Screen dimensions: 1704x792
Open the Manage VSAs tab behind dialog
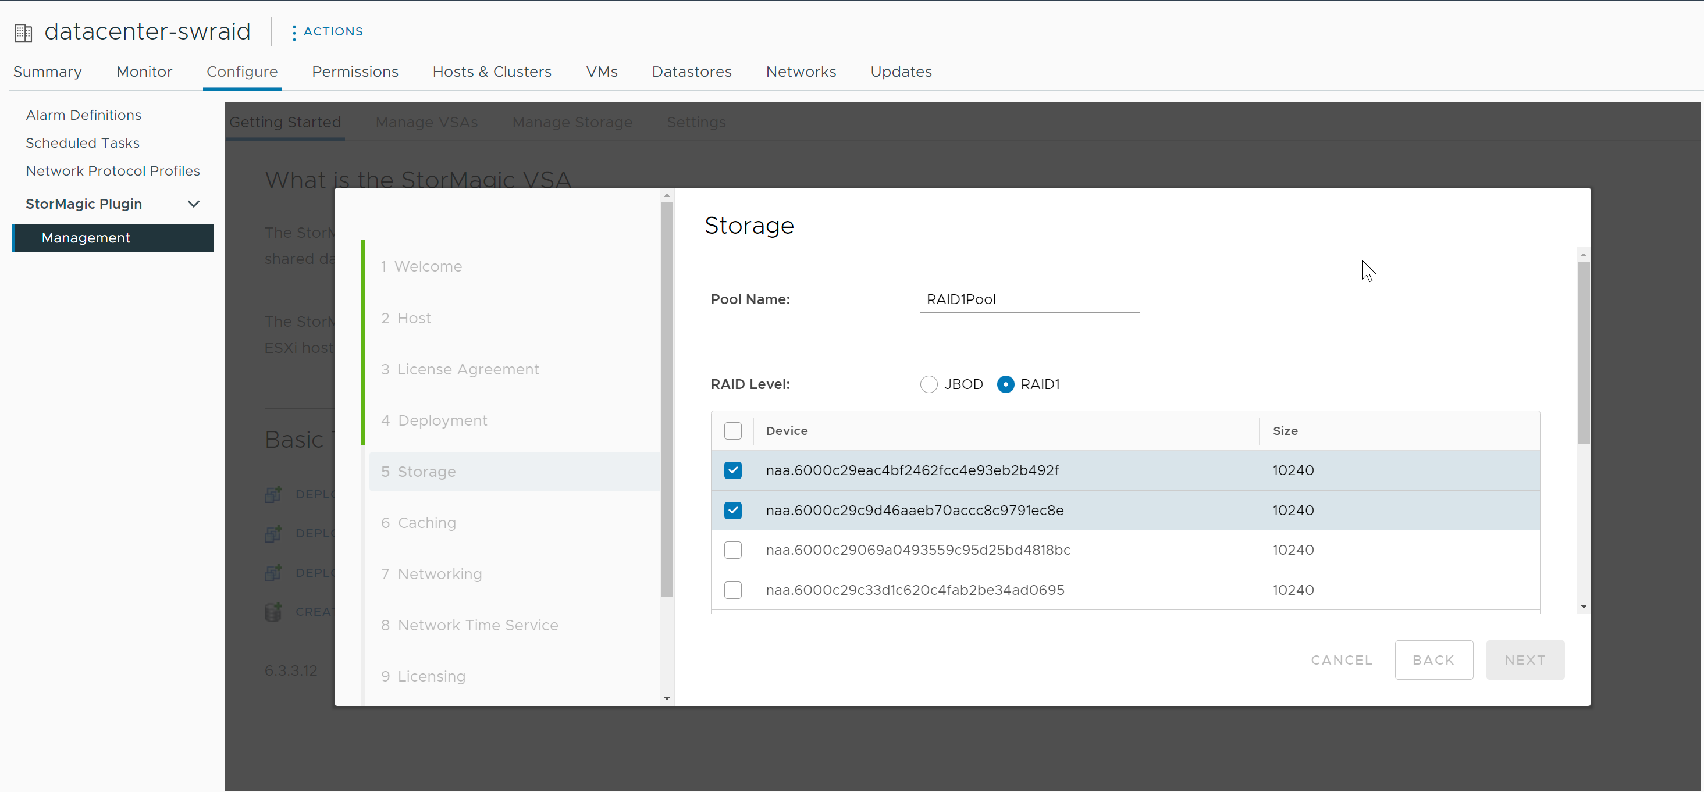426,122
